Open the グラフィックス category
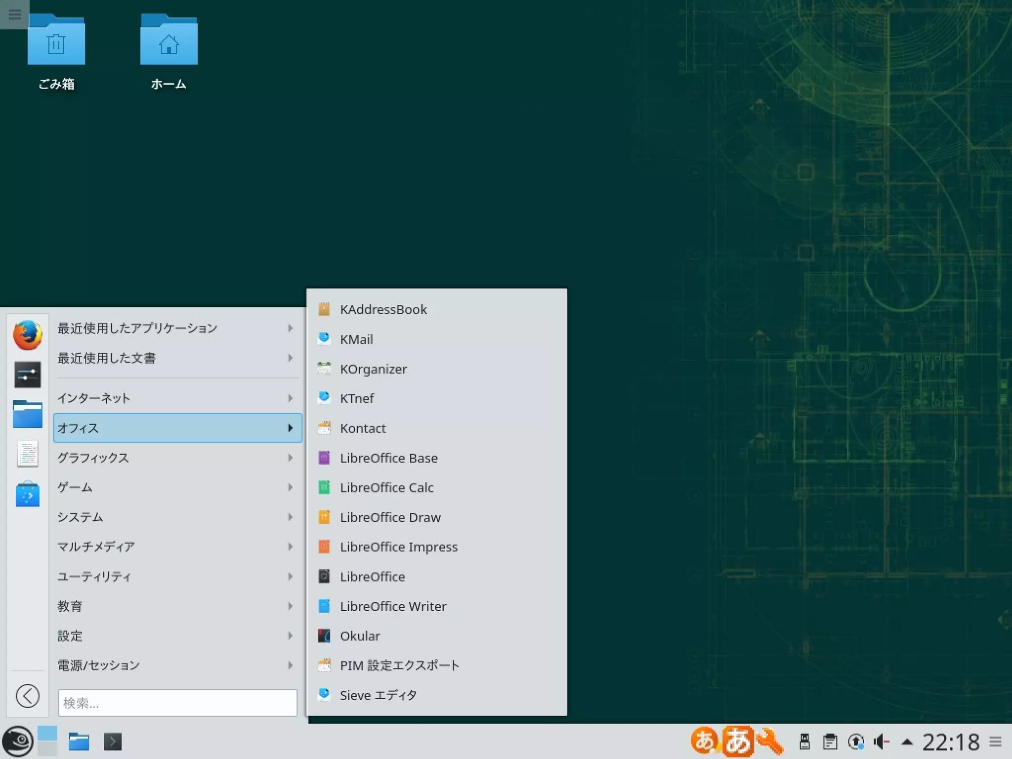The height and width of the screenshot is (759, 1012). [x=177, y=458]
